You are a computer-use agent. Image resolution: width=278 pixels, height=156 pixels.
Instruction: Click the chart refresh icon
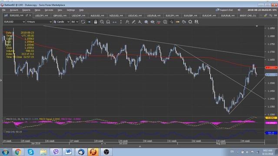(83, 22)
